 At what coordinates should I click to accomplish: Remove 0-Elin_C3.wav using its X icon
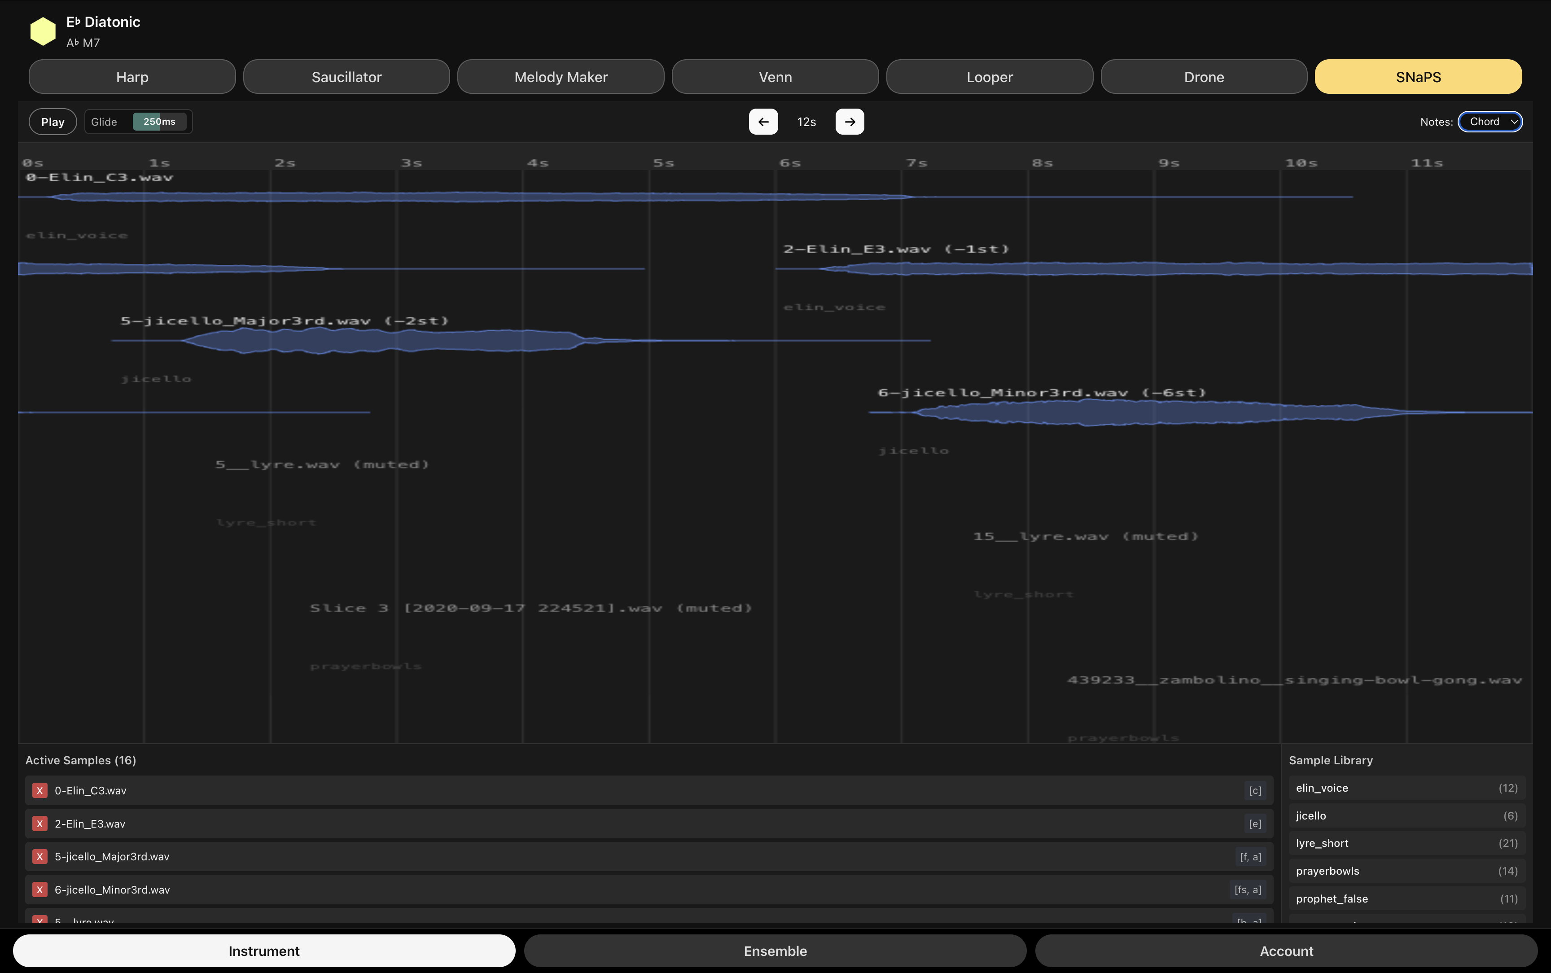(39, 790)
